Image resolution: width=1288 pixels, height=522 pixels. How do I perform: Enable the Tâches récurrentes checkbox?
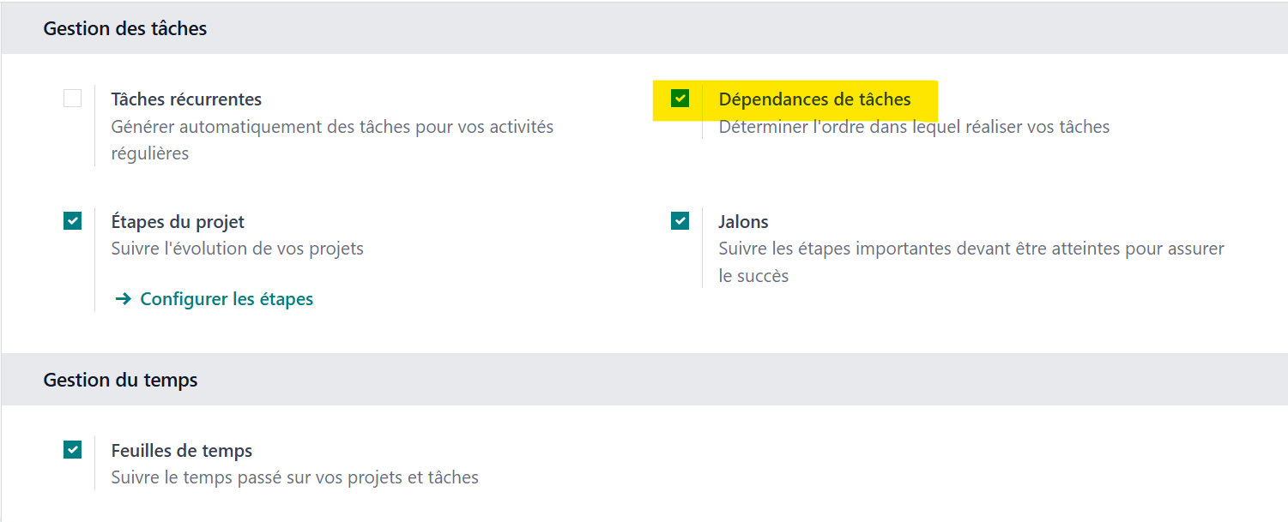(x=72, y=99)
